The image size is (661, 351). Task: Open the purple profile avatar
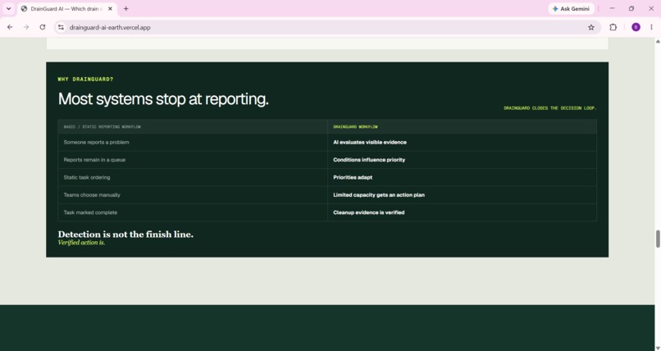(636, 27)
